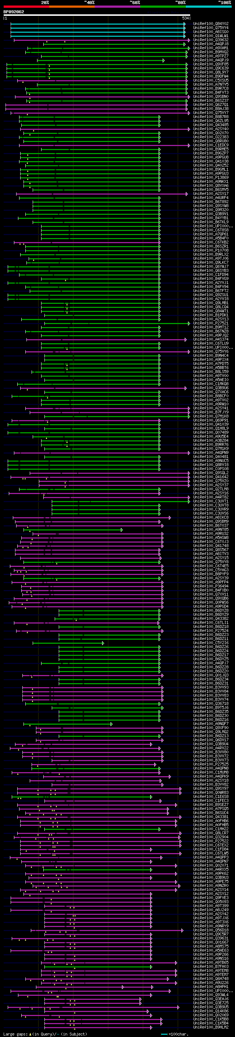Select hit label UniRef100_Q43382
This screenshot has height=1037, width=235.
[211, 618]
